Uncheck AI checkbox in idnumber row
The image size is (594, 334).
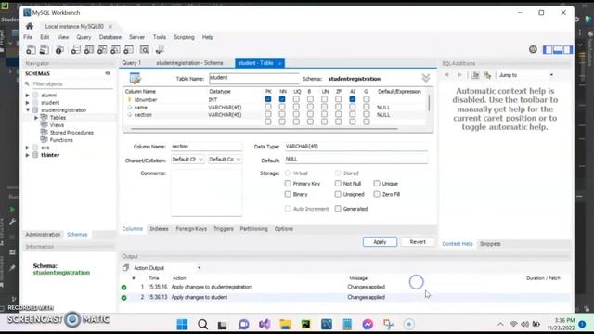click(353, 99)
